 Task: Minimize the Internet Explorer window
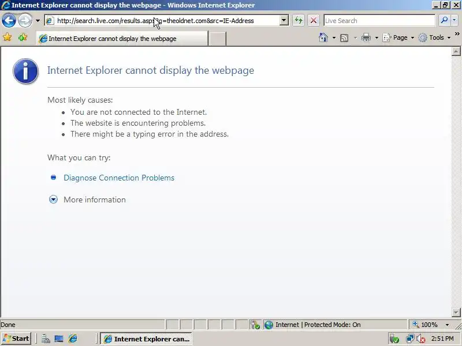pos(436,5)
